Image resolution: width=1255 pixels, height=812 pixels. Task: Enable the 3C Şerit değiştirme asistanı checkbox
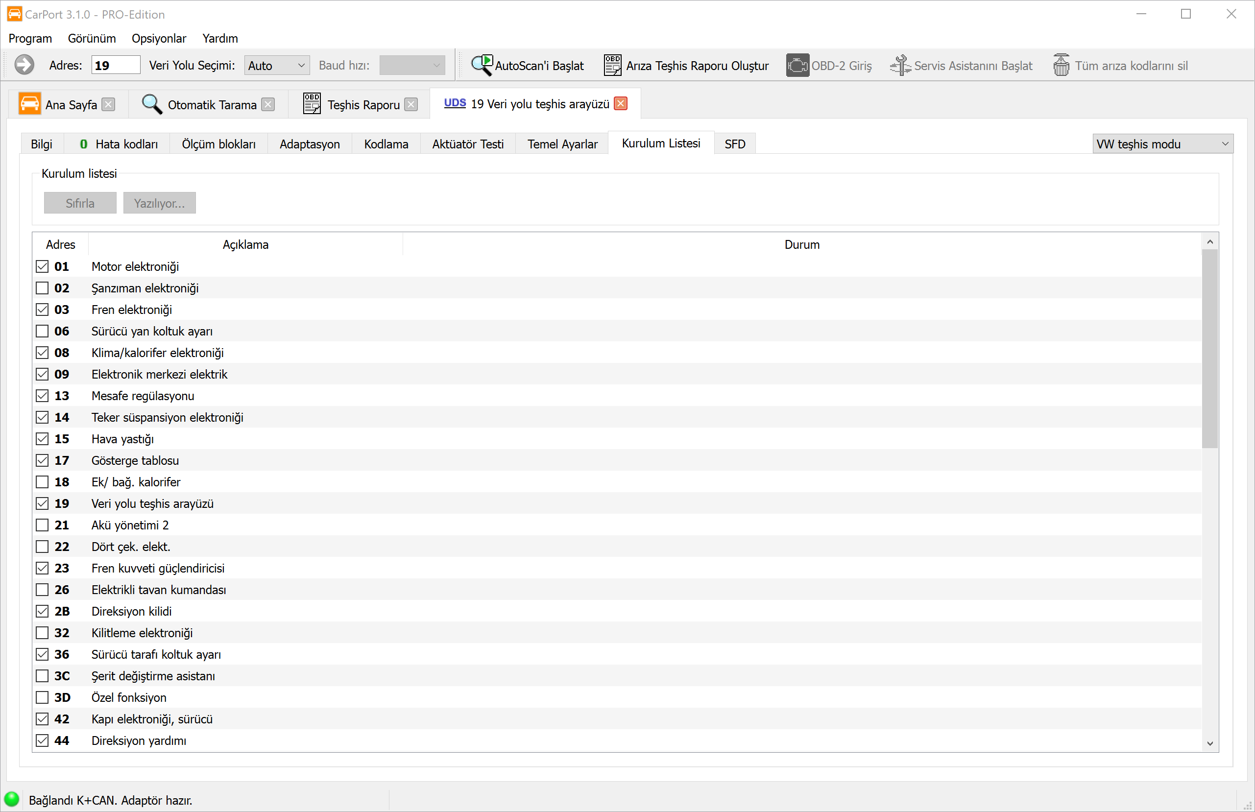coord(42,676)
